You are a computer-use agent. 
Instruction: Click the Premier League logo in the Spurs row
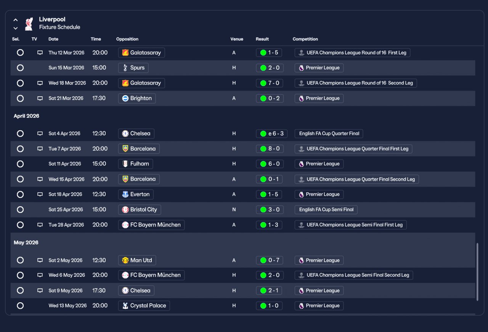coord(302,68)
